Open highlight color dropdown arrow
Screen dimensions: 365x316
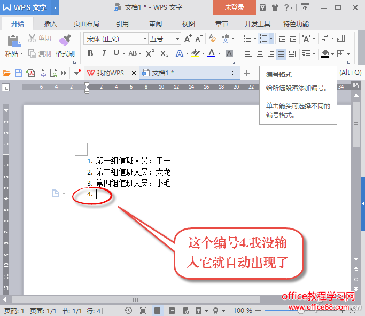coord(203,54)
